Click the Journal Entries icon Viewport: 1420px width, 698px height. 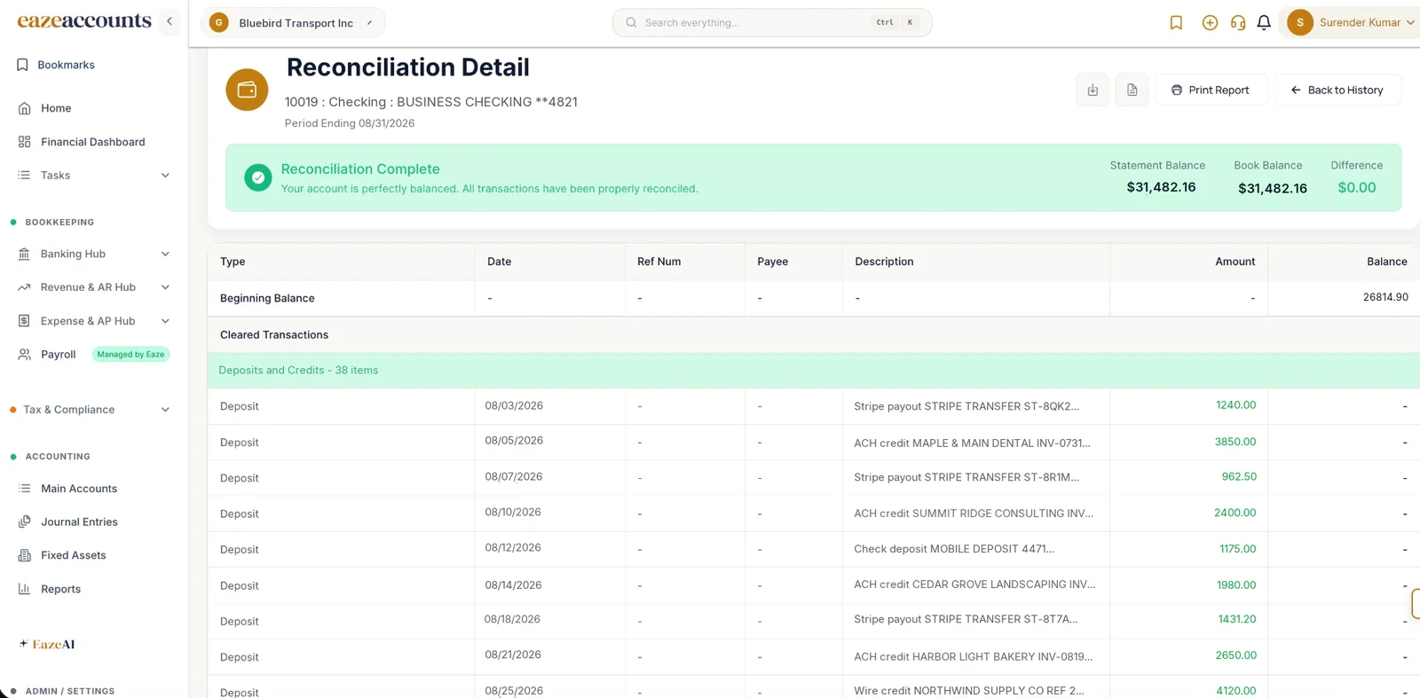24,522
